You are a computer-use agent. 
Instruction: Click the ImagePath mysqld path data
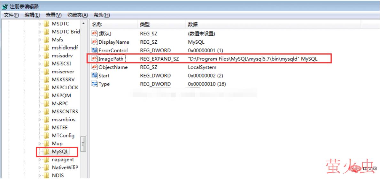coord(252,58)
